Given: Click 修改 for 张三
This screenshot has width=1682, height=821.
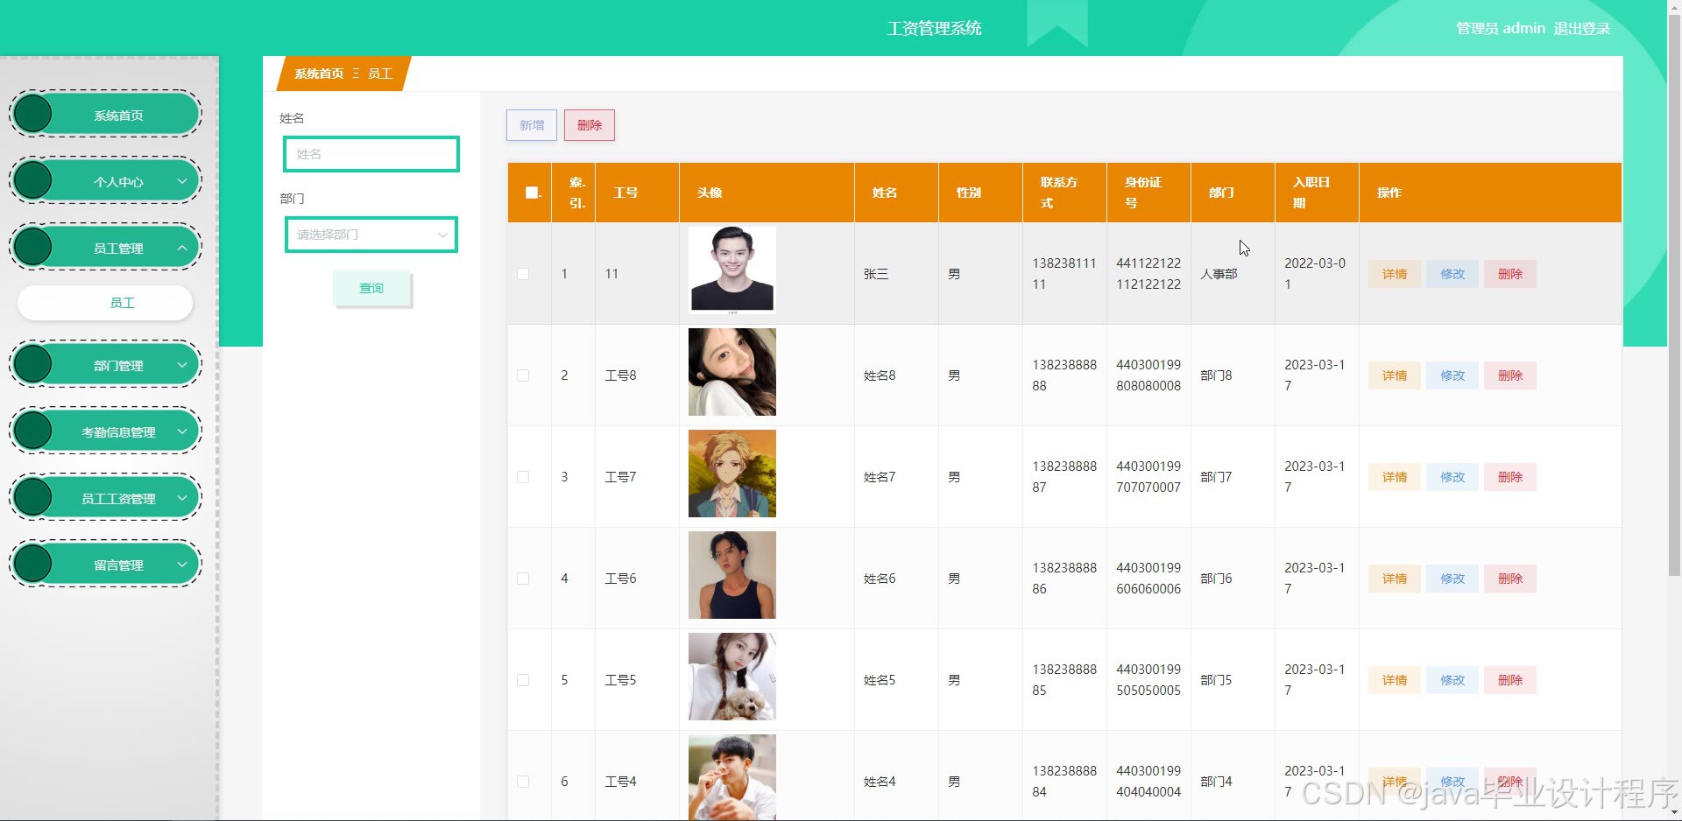Looking at the screenshot, I should pyautogui.click(x=1452, y=274).
